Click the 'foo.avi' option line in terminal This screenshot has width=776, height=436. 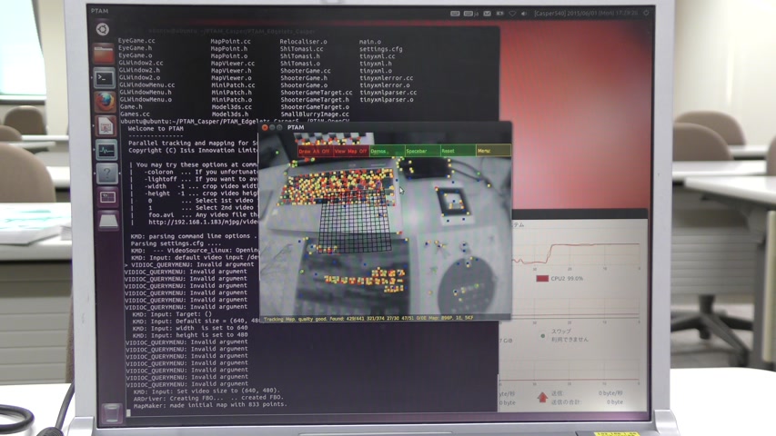(x=203, y=214)
